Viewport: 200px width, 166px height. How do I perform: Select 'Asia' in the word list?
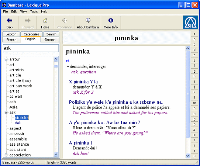coord(13,107)
